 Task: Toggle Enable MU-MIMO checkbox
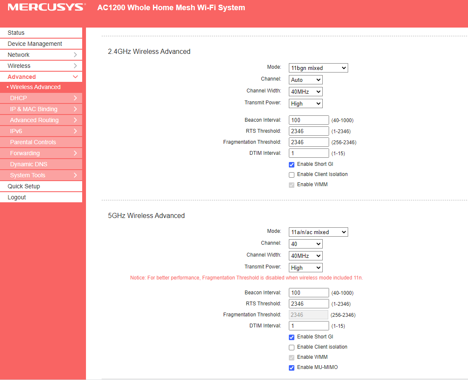(x=292, y=368)
